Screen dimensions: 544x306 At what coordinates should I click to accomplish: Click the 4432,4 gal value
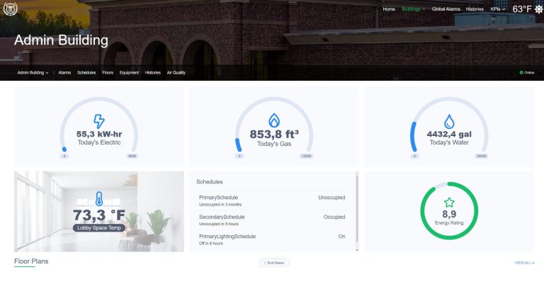click(x=449, y=134)
